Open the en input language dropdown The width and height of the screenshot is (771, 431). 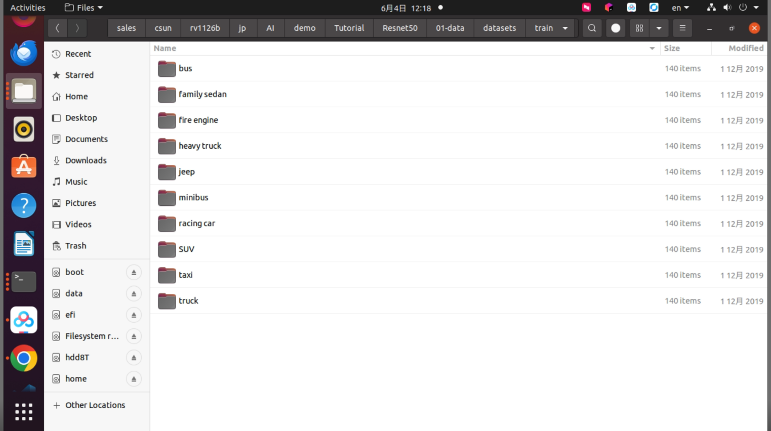click(680, 8)
